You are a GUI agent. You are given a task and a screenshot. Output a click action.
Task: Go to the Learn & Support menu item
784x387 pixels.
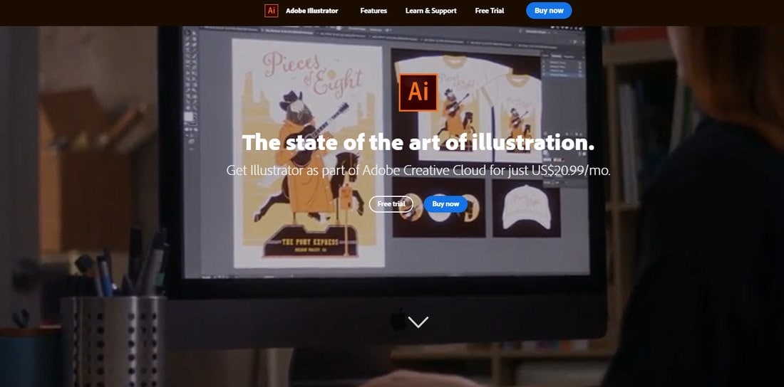pyautogui.click(x=431, y=11)
